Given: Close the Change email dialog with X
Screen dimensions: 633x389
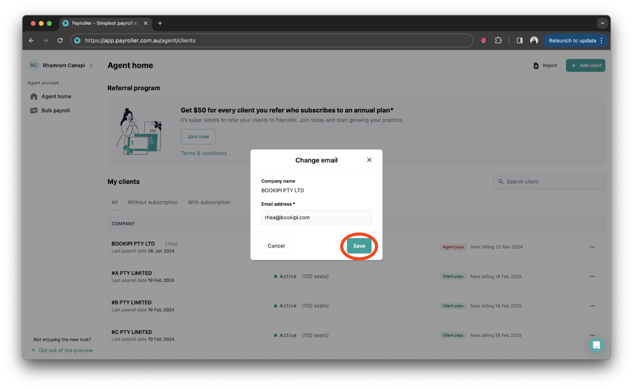Looking at the screenshot, I should pyautogui.click(x=369, y=160).
